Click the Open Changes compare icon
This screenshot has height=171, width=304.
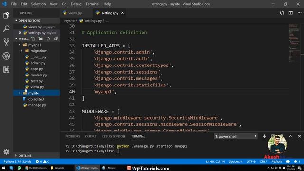coord(282,13)
